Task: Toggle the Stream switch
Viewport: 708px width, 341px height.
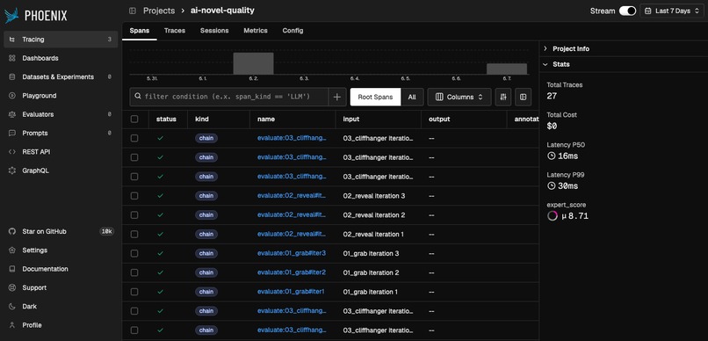Action: pos(627,11)
